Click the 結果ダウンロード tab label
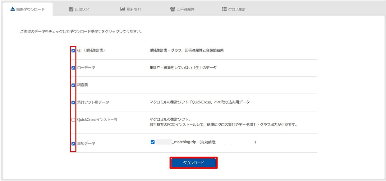The image size is (386, 181). (x=30, y=9)
